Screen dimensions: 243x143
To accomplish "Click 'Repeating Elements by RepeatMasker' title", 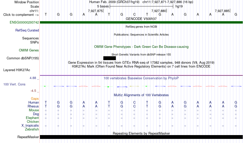I will (x=141, y=133).
